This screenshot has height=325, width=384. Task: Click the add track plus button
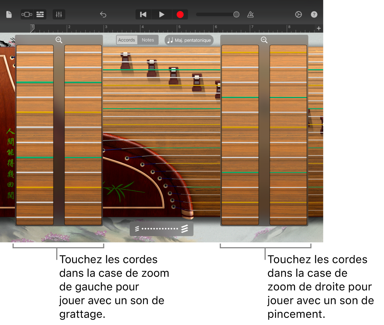pos(318,28)
